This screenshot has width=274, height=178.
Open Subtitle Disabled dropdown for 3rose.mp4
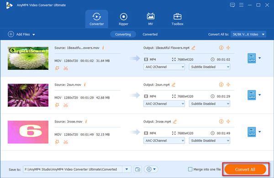[209, 141]
